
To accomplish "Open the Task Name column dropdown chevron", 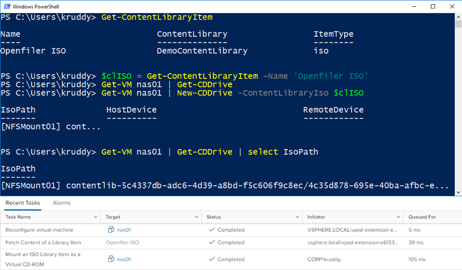I will point(96,217).
